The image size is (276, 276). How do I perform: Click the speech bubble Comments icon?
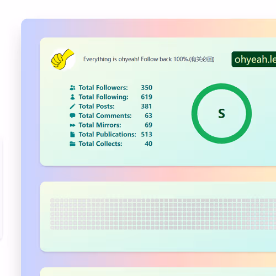72,116
